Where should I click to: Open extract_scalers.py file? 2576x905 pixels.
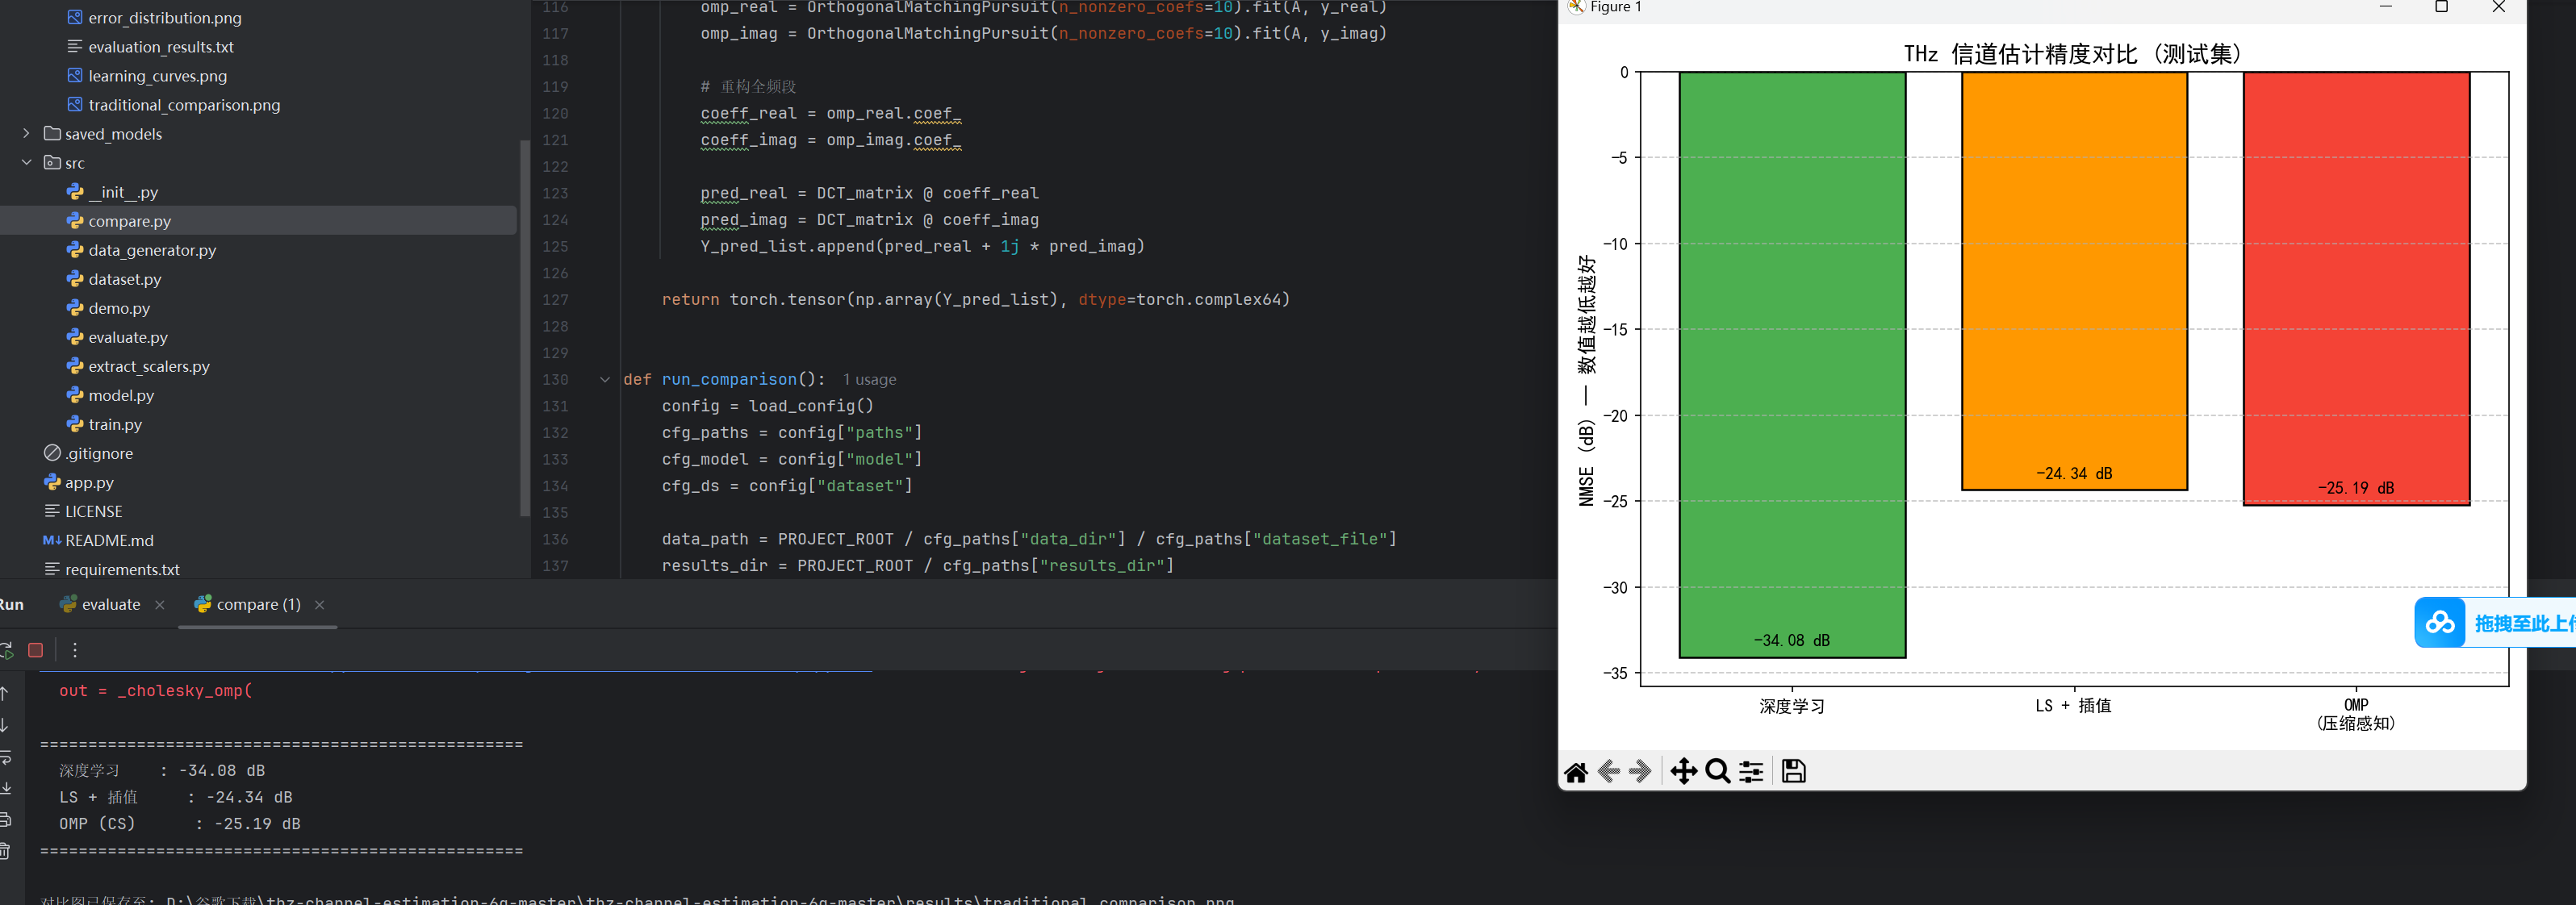tap(149, 366)
